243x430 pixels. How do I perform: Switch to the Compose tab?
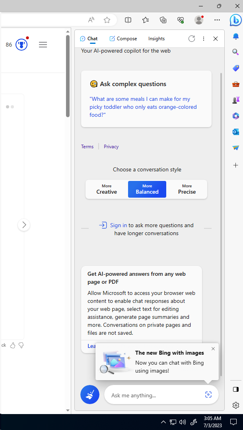[x=123, y=39]
